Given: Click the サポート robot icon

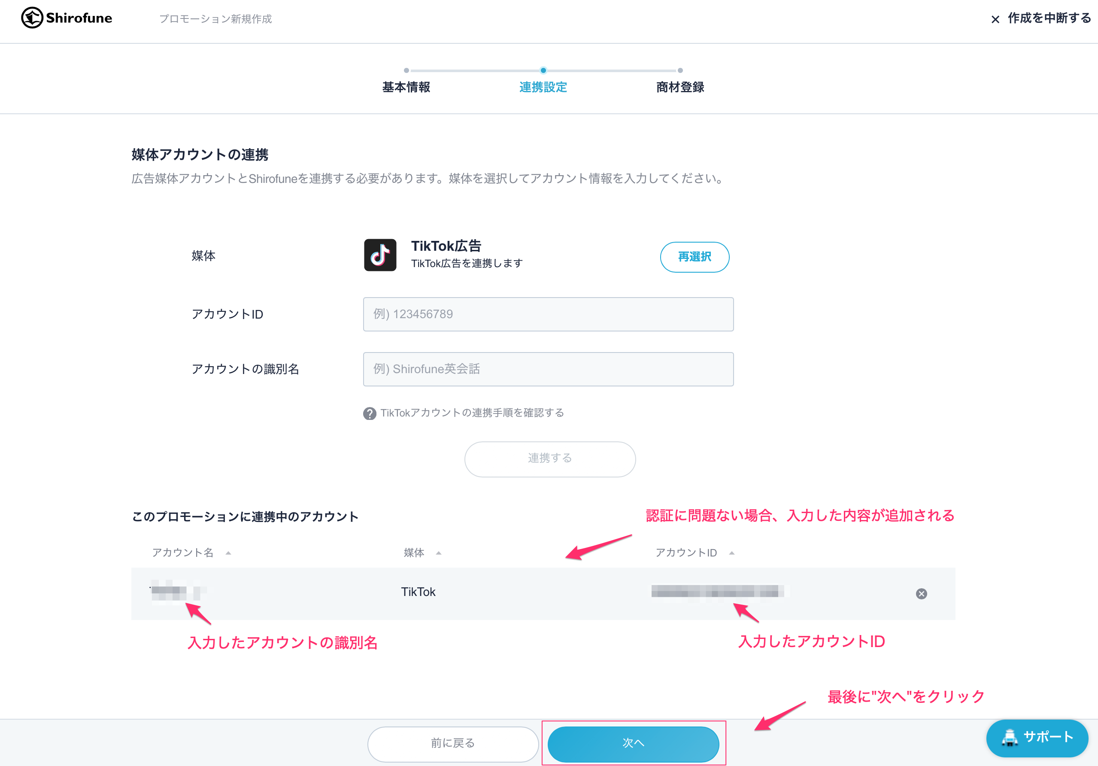Looking at the screenshot, I should (1010, 738).
